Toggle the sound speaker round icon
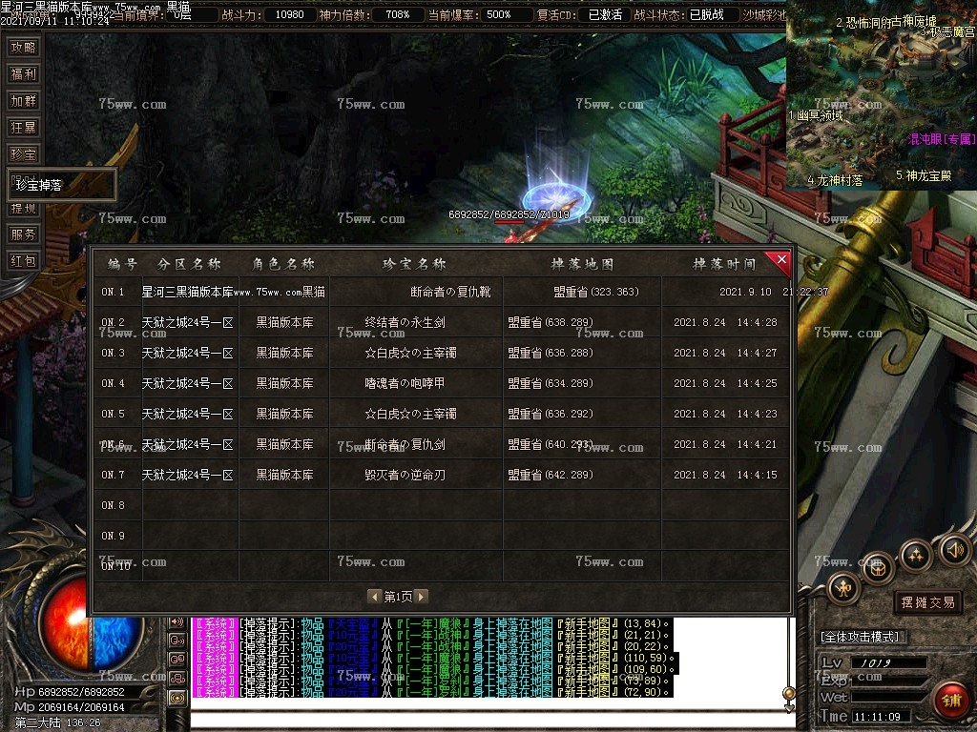This screenshot has height=732, width=977. pos(954,550)
